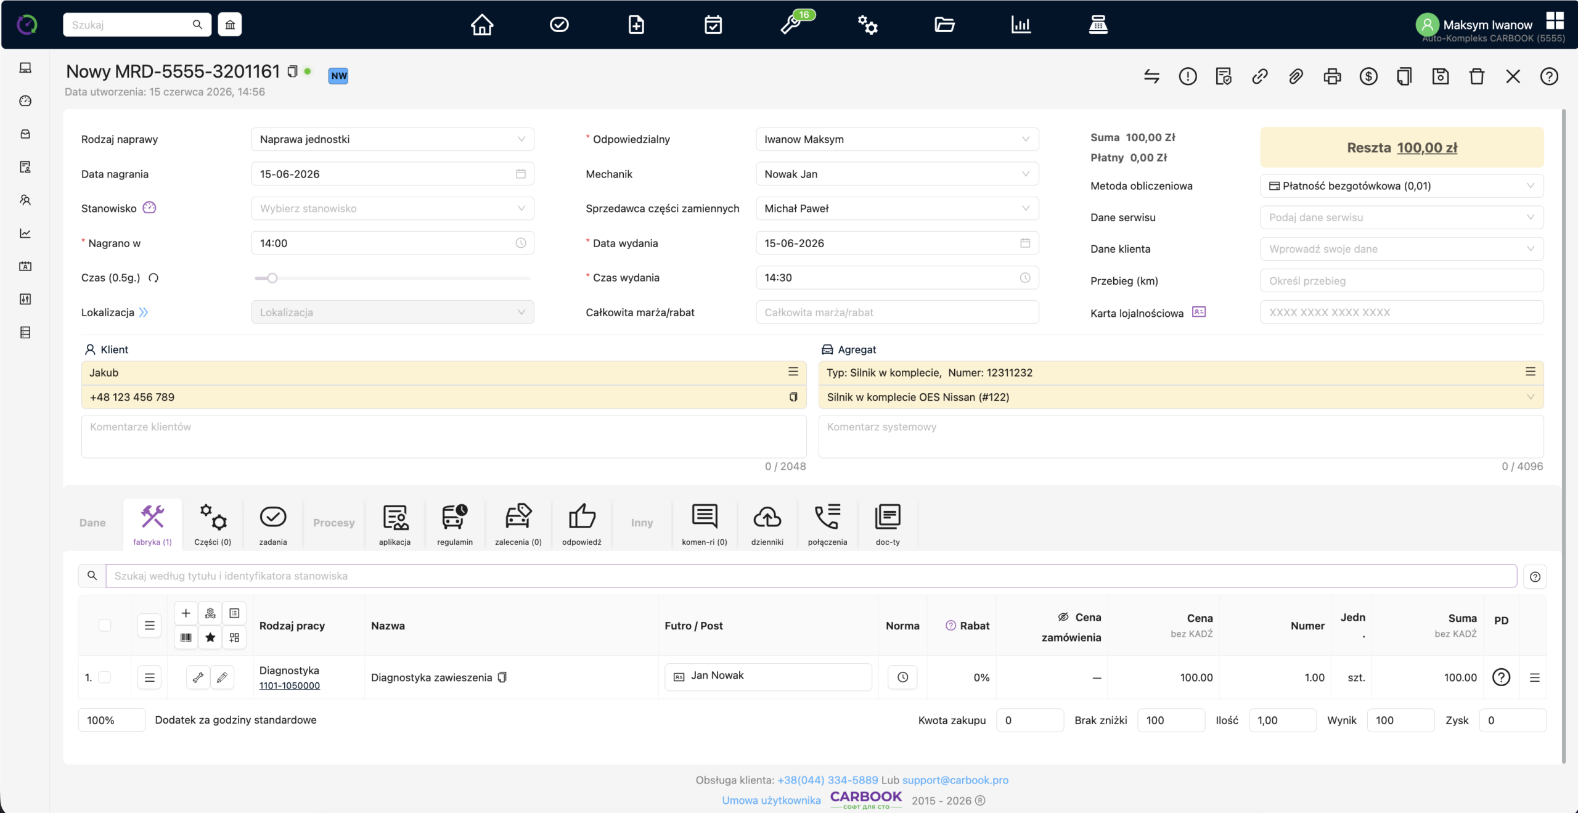The height and width of the screenshot is (813, 1578).
Task: Open Sprzedawca części zamiennych dropdown
Action: click(897, 208)
